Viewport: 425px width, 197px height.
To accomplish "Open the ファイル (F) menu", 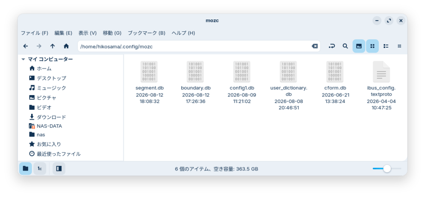I will click(x=34, y=33).
